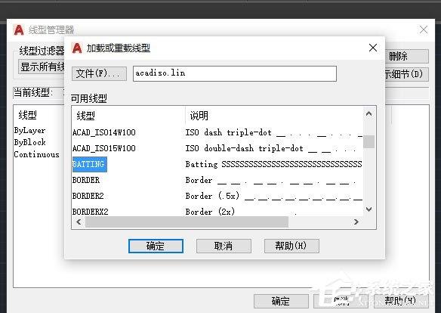
Task: Select ByBlock in the Linetype Manager list
Action: [x=29, y=142]
